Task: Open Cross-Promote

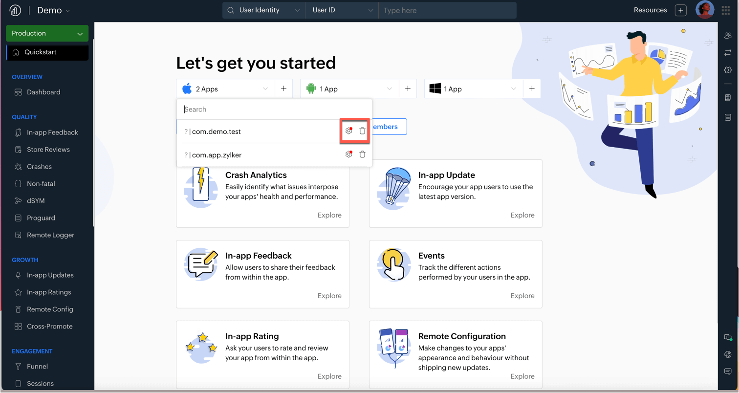Action: click(x=49, y=327)
